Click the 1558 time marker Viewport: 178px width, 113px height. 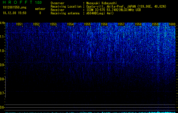pyautogui.click(x=138, y=24)
